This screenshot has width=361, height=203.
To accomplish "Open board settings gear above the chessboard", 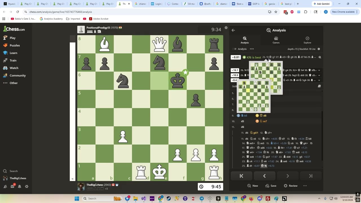I will point(226,28).
